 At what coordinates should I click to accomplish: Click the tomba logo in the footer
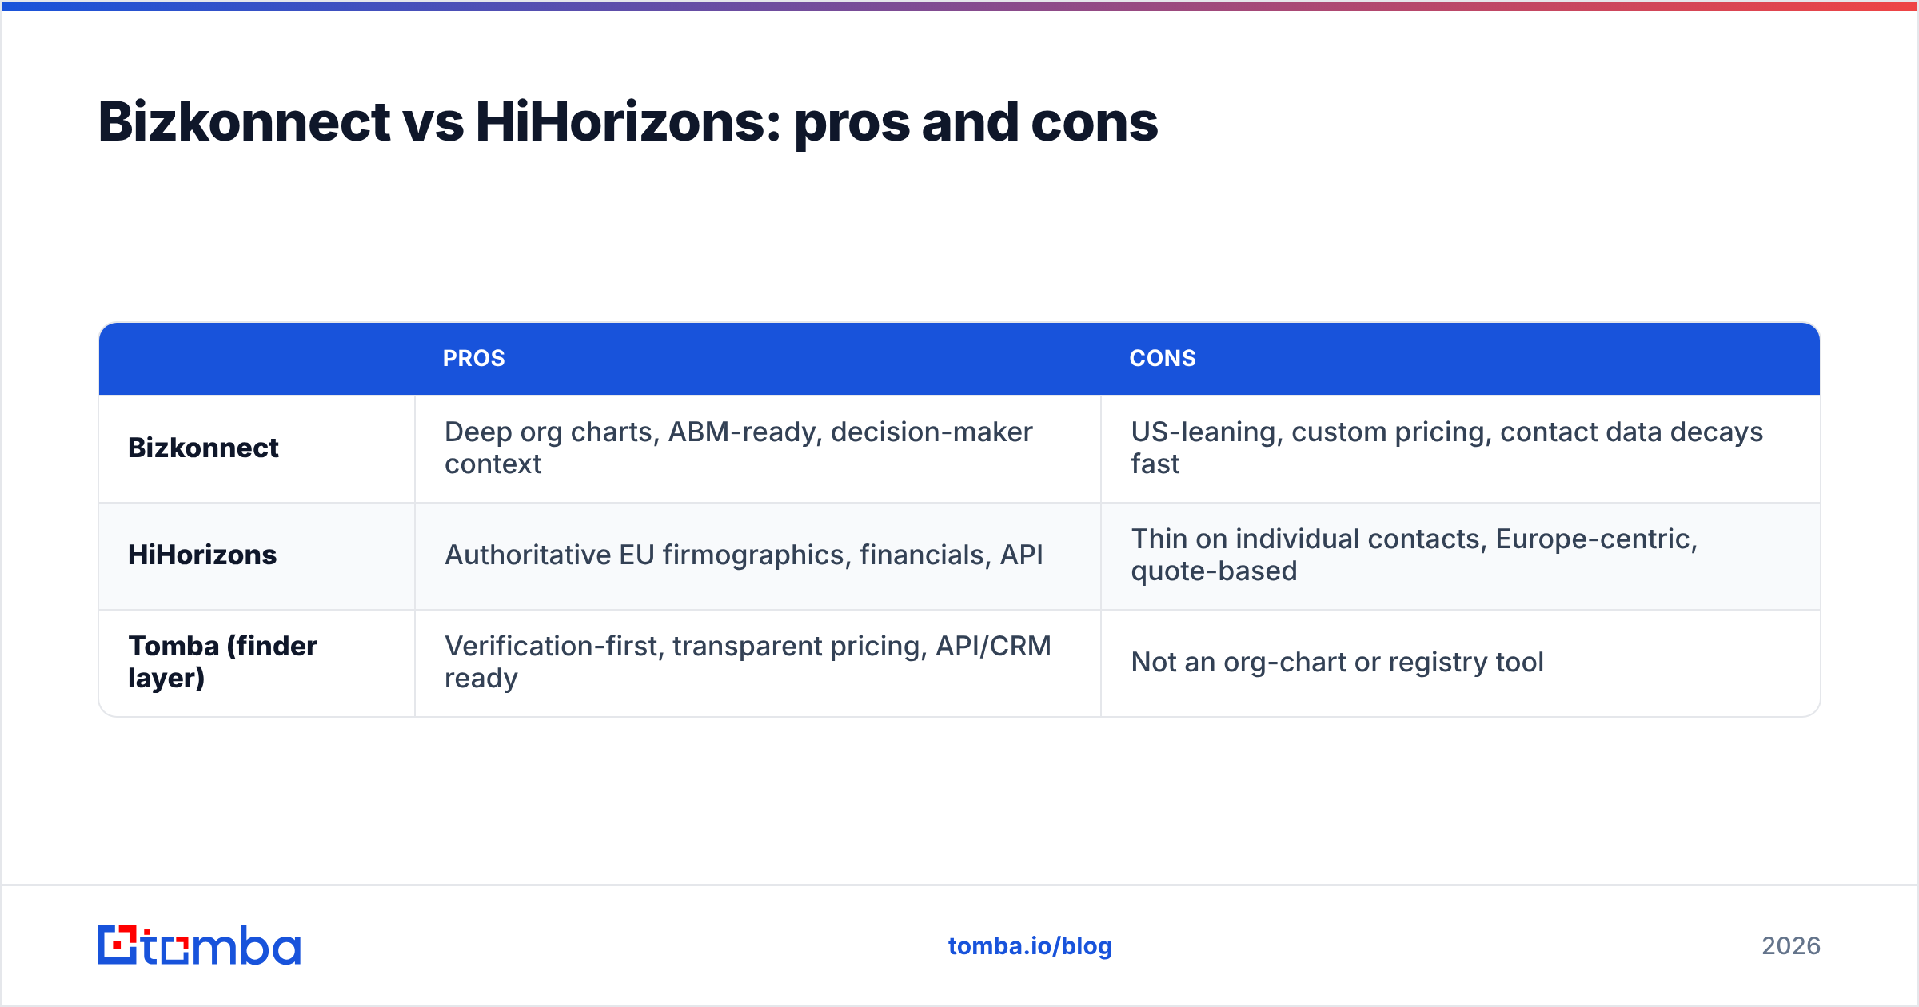pos(199,945)
